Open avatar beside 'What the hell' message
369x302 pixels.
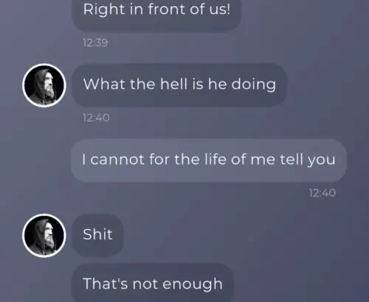(x=44, y=85)
